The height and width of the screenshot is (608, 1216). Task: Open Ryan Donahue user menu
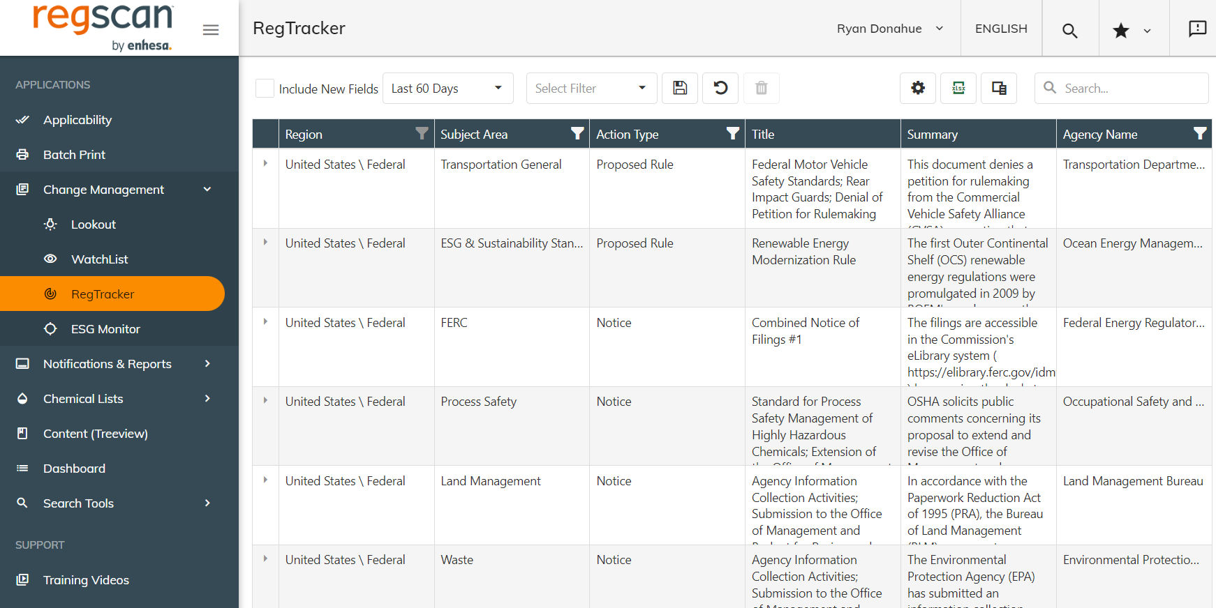tap(890, 29)
